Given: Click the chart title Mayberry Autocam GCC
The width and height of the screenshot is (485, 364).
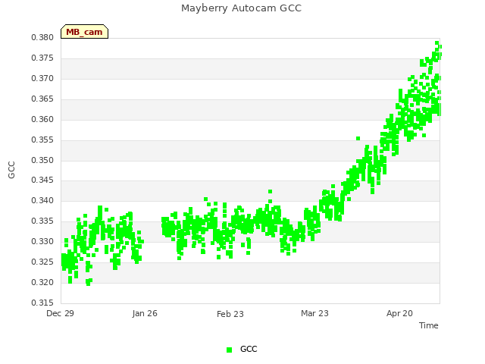Looking at the screenshot, I should pyautogui.click(x=241, y=8).
